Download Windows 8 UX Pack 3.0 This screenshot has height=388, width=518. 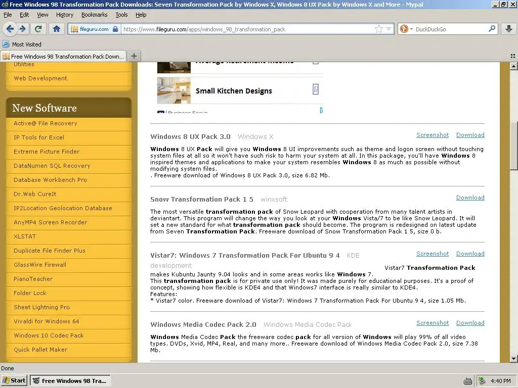[x=470, y=135]
